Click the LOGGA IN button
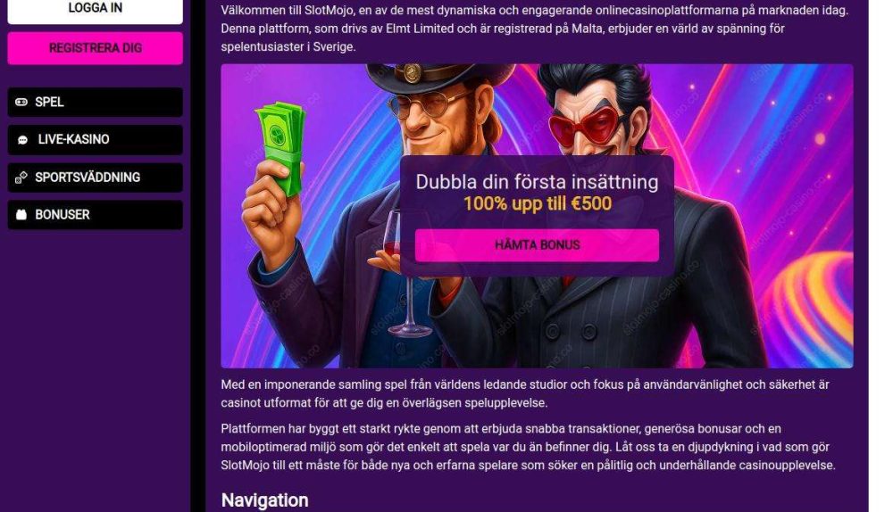The height and width of the screenshot is (512, 893). (96, 9)
